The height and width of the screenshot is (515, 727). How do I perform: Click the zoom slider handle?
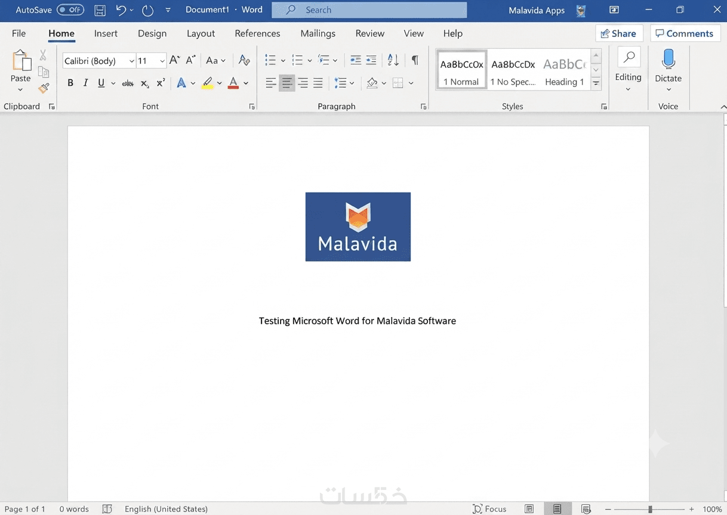[x=650, y=509]
